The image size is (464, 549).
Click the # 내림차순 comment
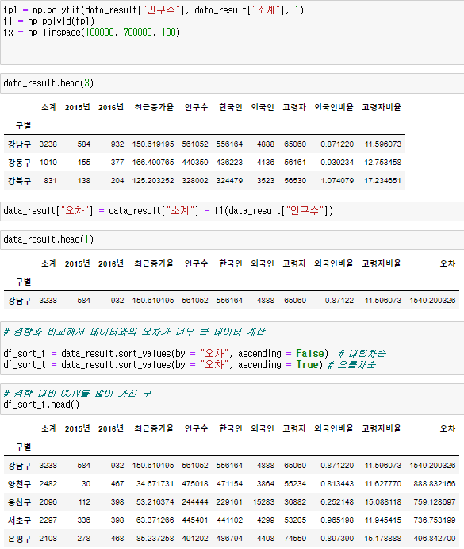tap(362, 354)
